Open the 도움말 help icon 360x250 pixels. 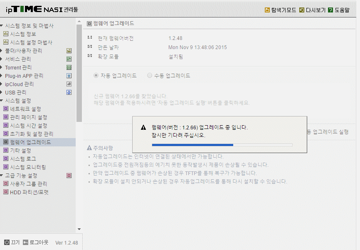(x=330, y=10)
